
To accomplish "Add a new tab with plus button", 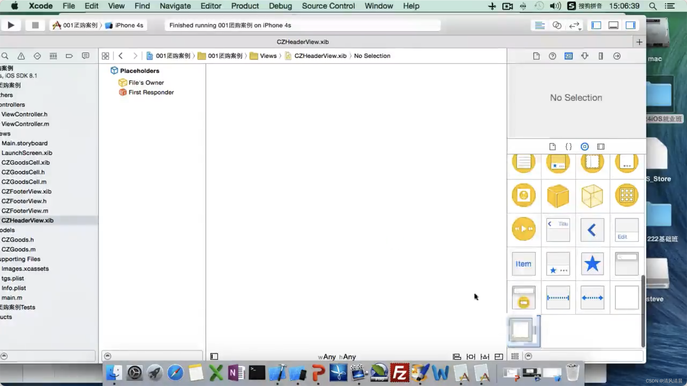I will 639,42.
